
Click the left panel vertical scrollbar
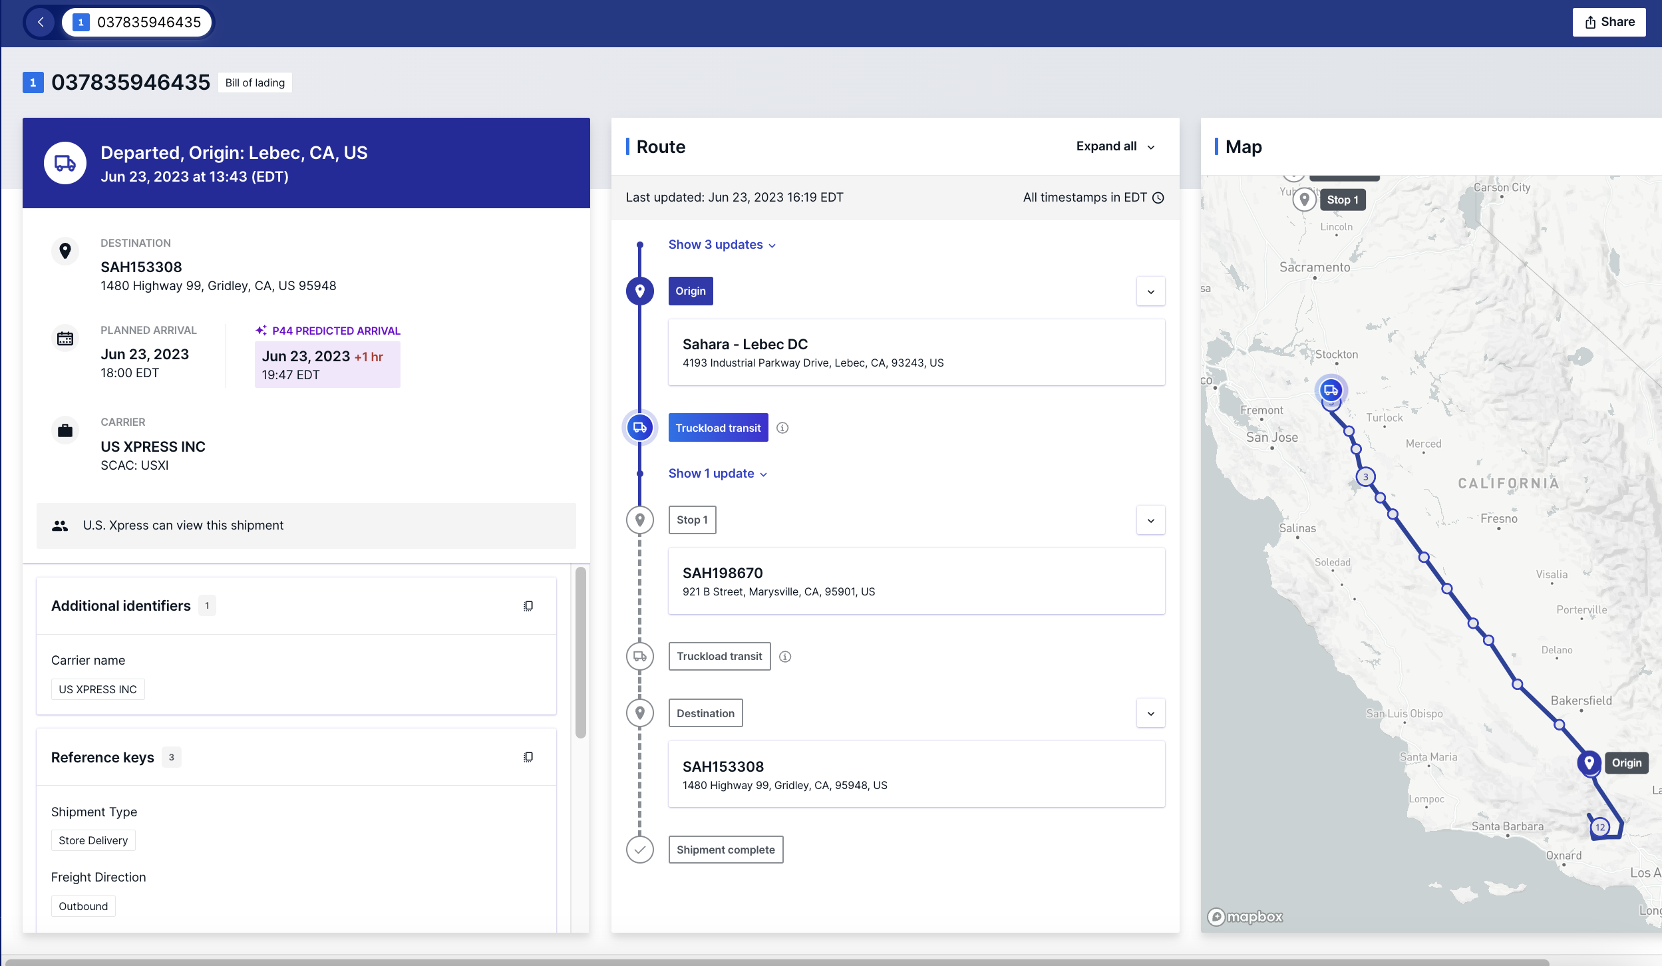tap(581, 652)
